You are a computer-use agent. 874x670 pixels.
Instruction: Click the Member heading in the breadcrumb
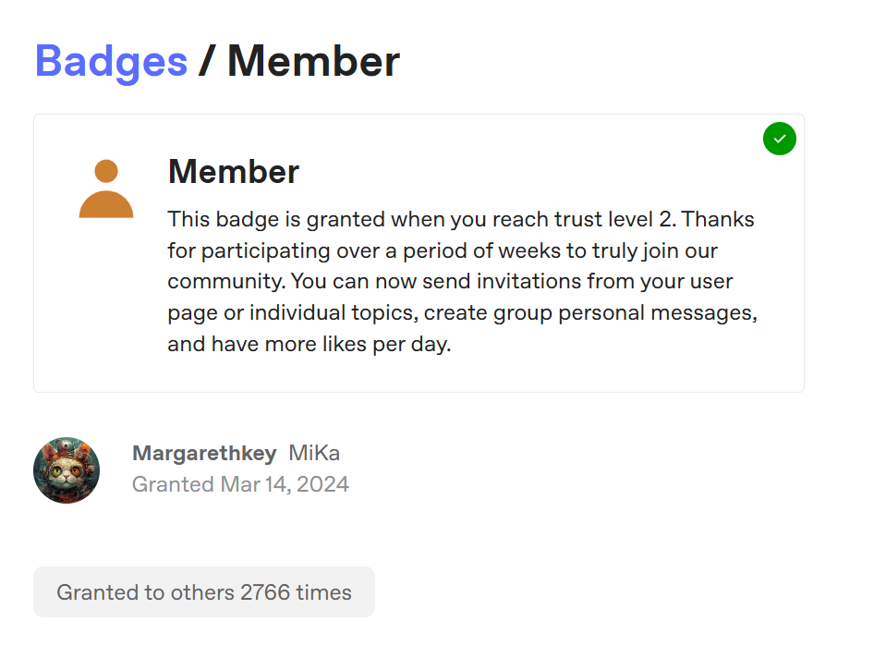pyautogui.click(x=313, y=61)
